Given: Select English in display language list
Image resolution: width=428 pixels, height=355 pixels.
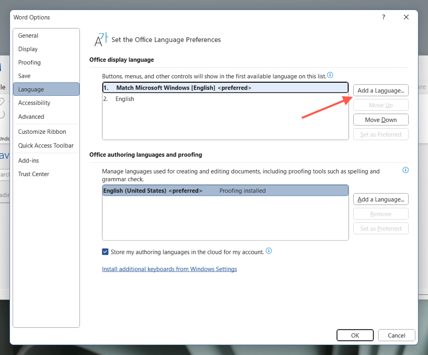Looking at the screenshot, I should point(125,99).
